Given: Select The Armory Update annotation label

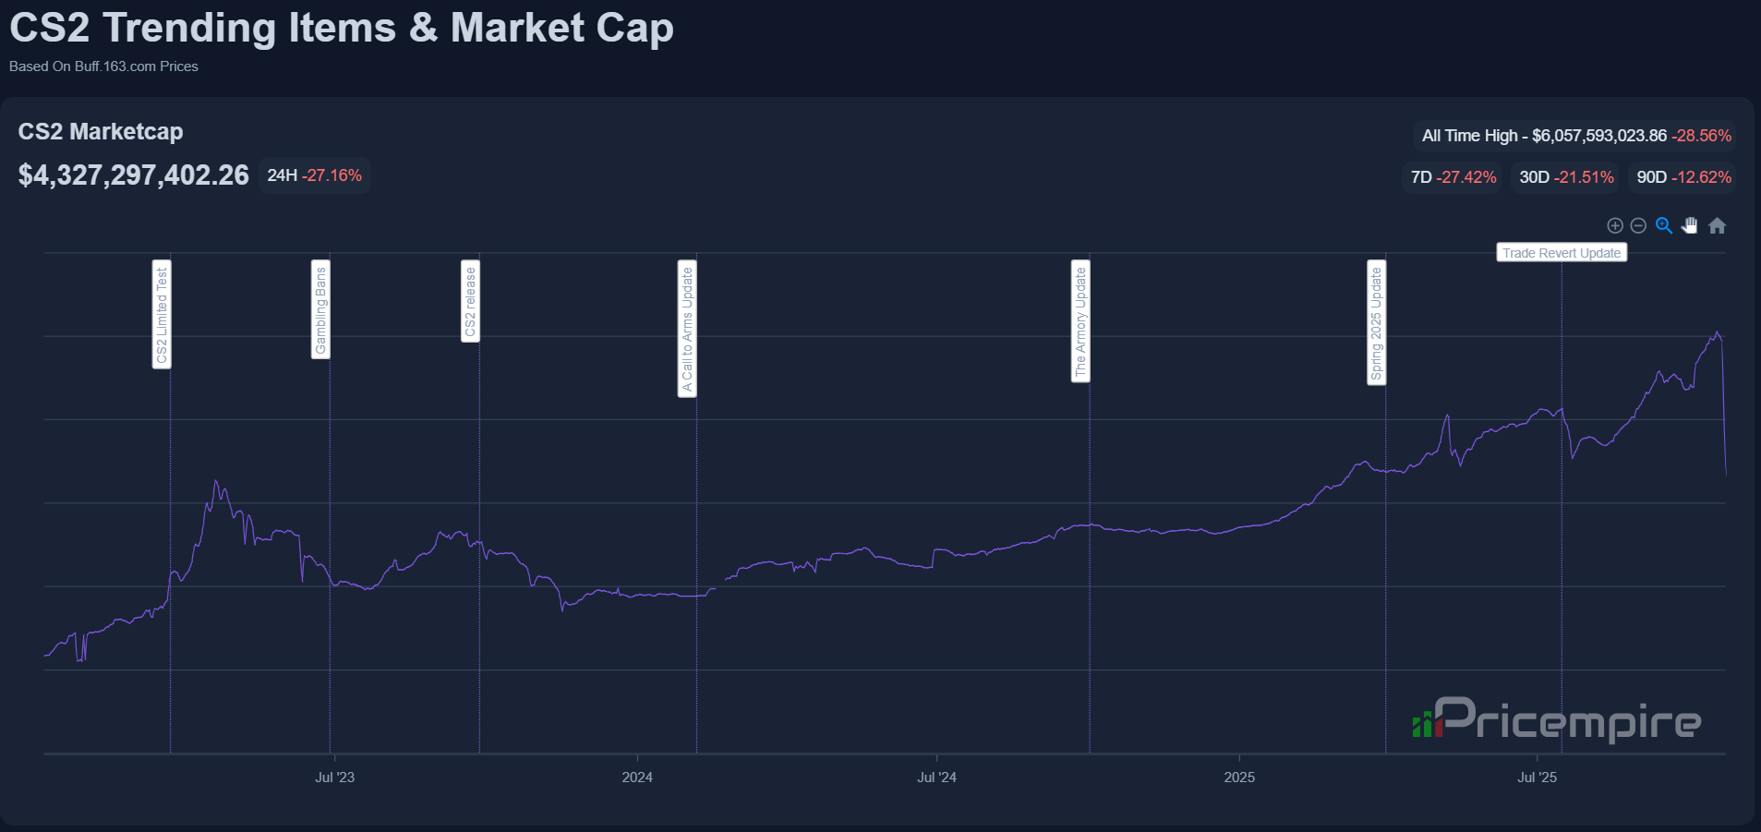Looking at the screenshot, I should (1080, 321).
